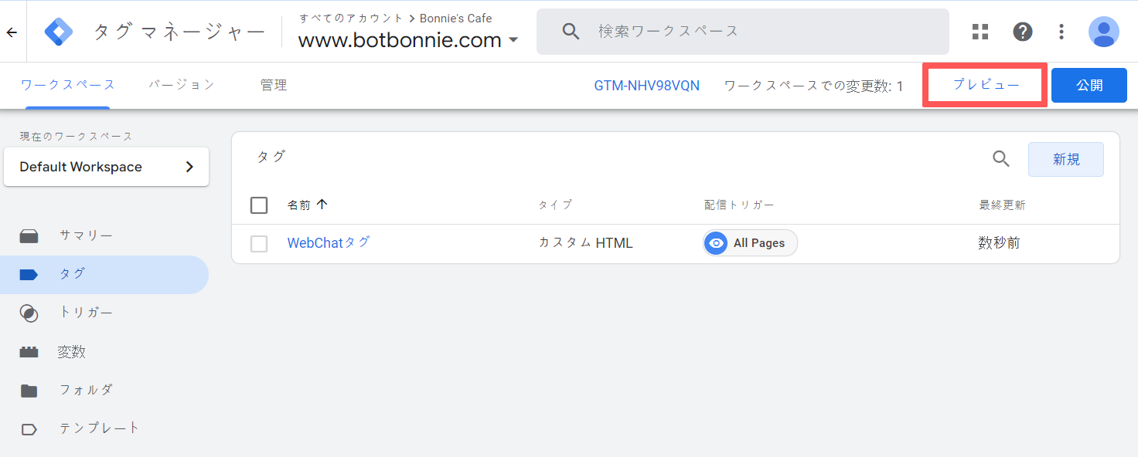Open the WebChatタグ link
The width and height of the screenshot is (1138, 457).
329,242
